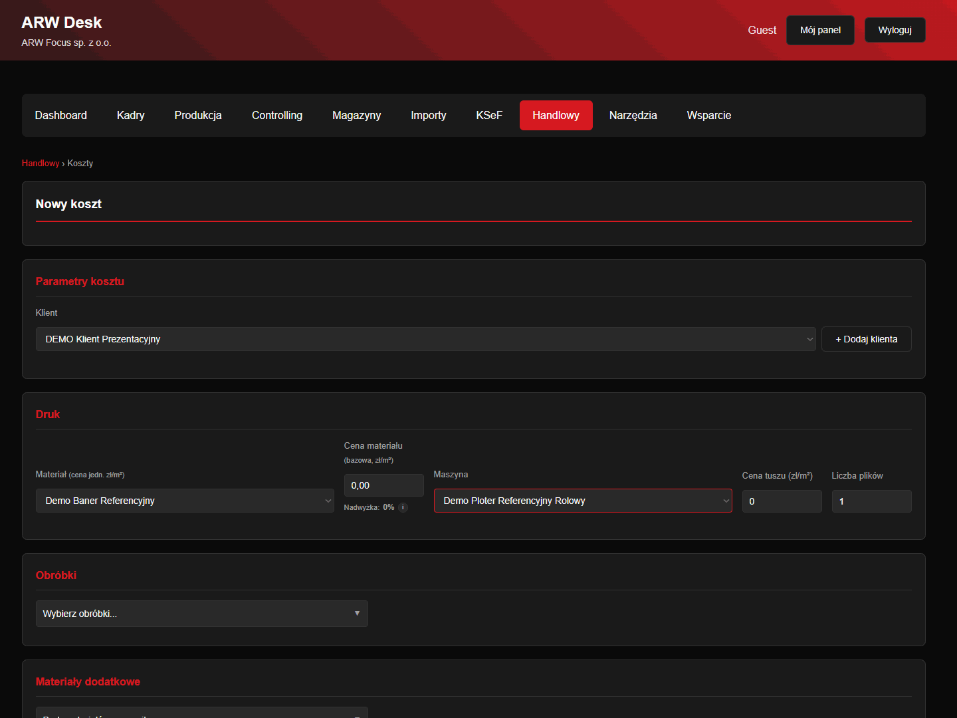Focus the Liczba plików input field
This screenshot has height=718, width=957.
pyautogui.click(x=871, y=501)
